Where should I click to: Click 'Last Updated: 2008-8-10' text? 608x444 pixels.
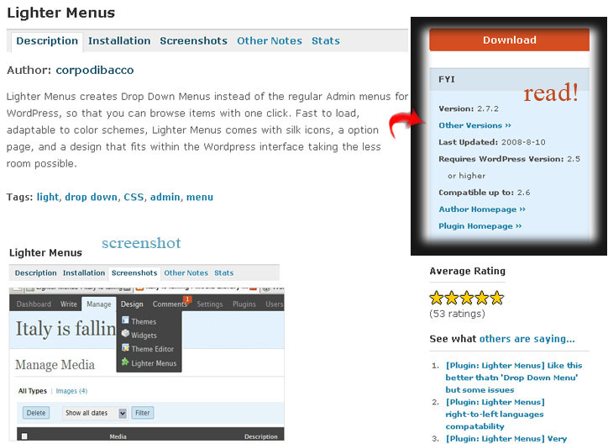coord(492,142)
